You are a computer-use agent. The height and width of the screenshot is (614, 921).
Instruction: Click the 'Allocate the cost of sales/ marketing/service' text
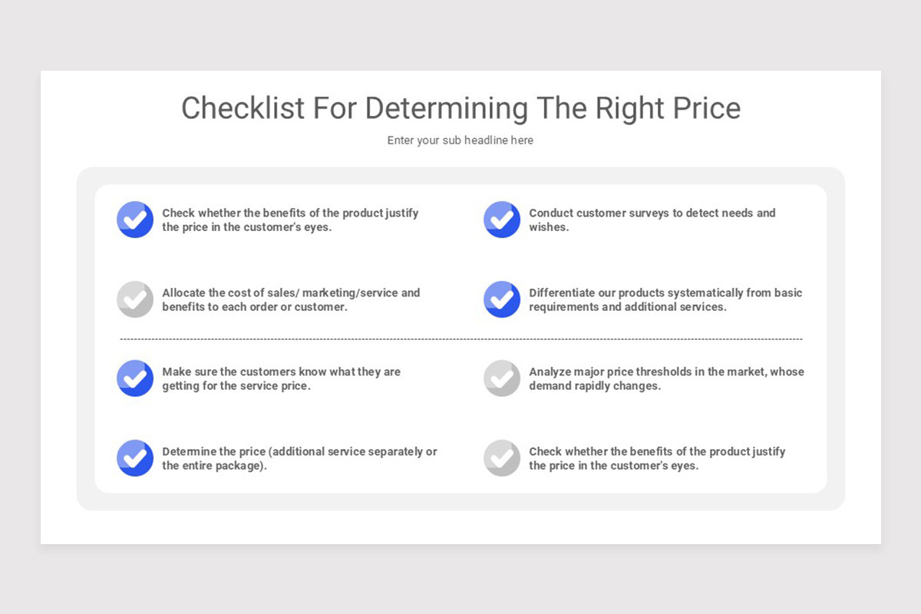(x=292, y=300)
